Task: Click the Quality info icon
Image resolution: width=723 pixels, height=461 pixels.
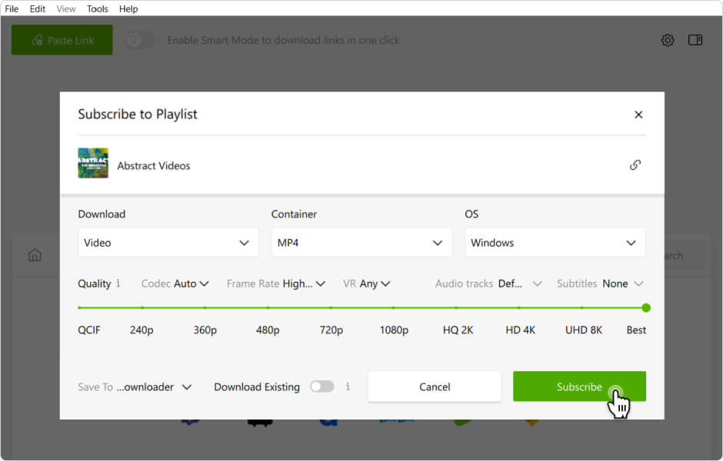Action: coord(118,284)
